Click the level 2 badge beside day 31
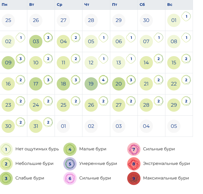The height and width of the screenshot is (194, 203). pyautogui.click(x=48, y=122)
